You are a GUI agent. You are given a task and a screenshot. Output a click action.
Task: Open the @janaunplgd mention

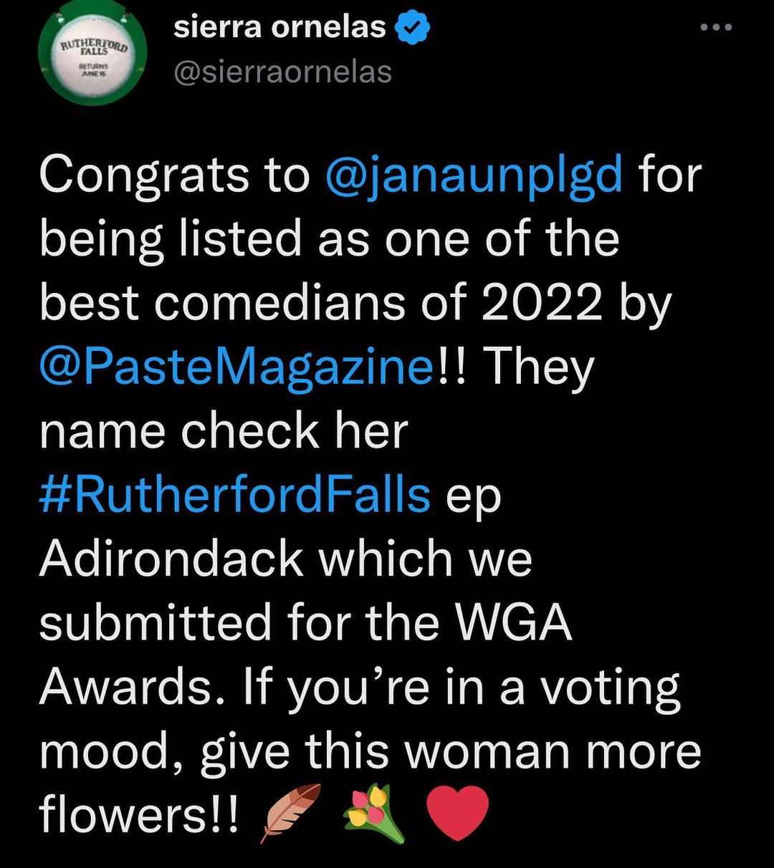(x=474, y=175)
